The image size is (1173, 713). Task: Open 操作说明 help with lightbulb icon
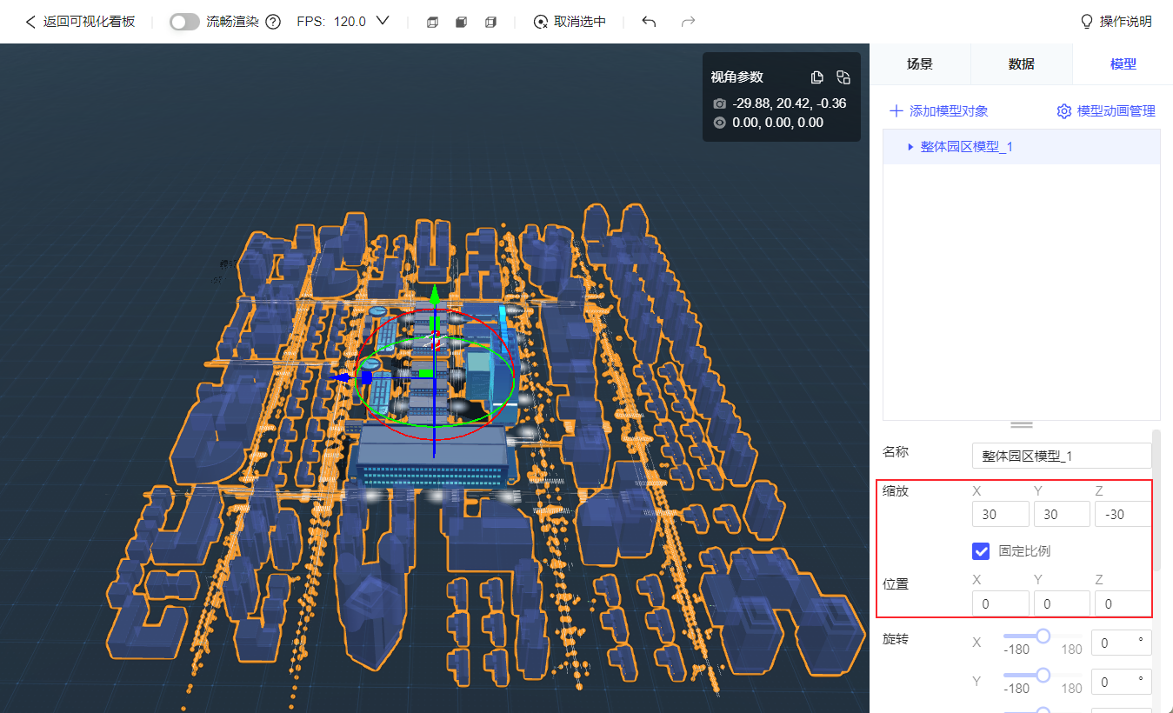point(1116,22)
